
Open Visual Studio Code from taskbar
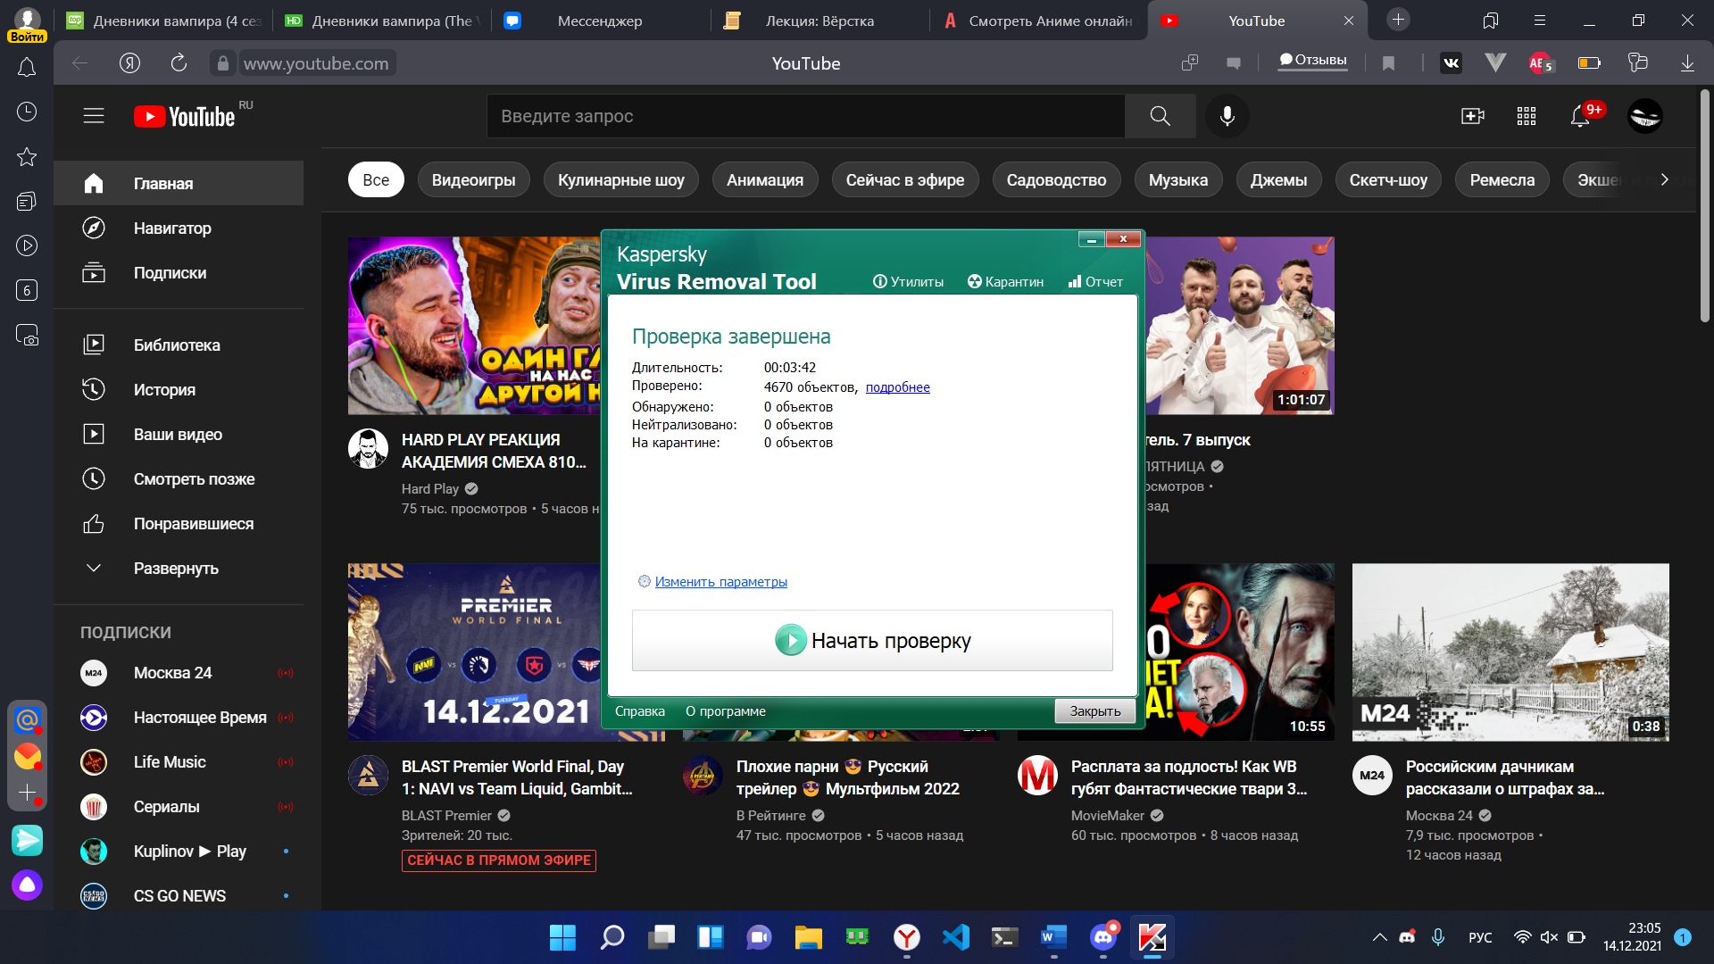coord(955,937)
